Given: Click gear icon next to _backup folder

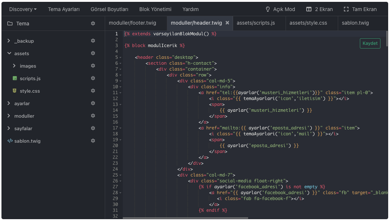Looking at the screenshot, I should pyautogui.click(x=93, y=41).
